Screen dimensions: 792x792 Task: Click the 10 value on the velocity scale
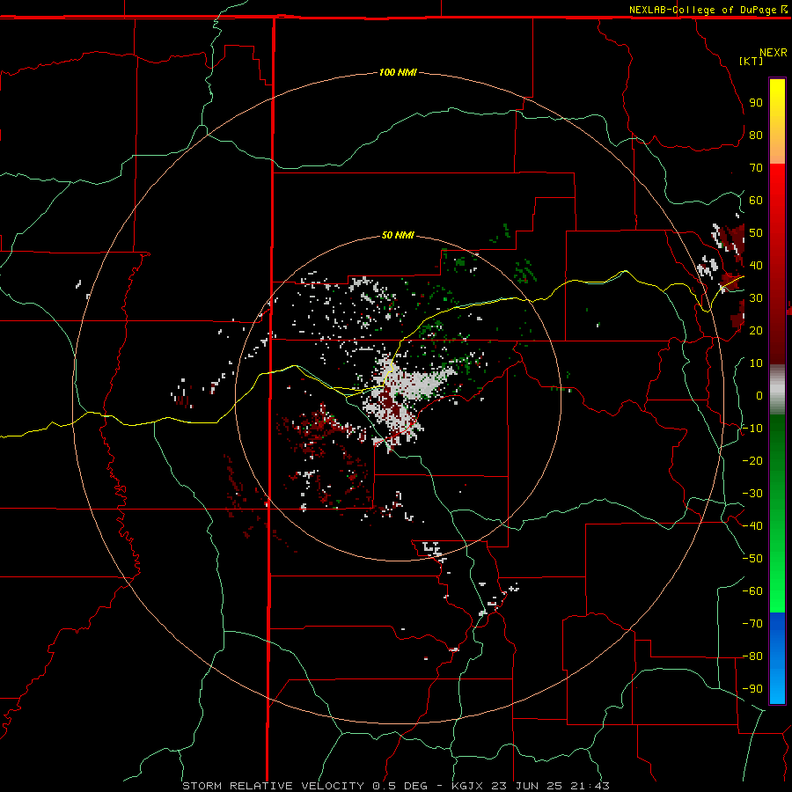(x=756, y=363)
